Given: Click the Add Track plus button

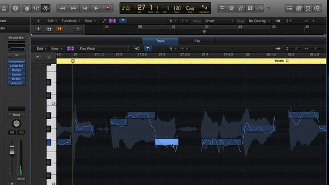Looking at the screenshot, I should tap(39, 29).
